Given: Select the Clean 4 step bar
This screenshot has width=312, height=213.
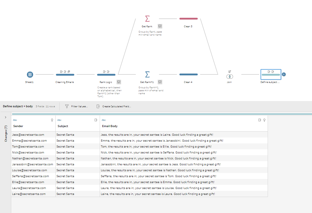Looking at the screenshot, I should click(x=188, y=75).
